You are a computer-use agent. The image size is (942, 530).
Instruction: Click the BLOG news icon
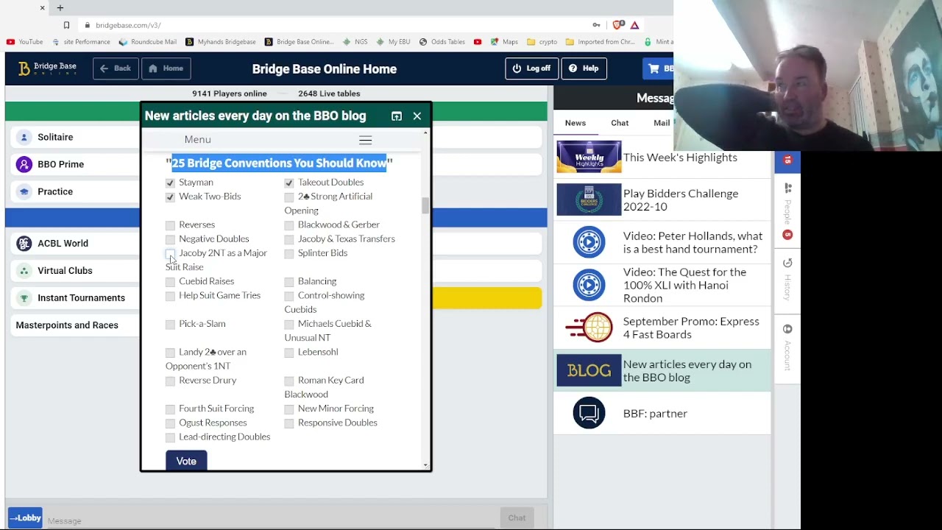pos(589,370)
